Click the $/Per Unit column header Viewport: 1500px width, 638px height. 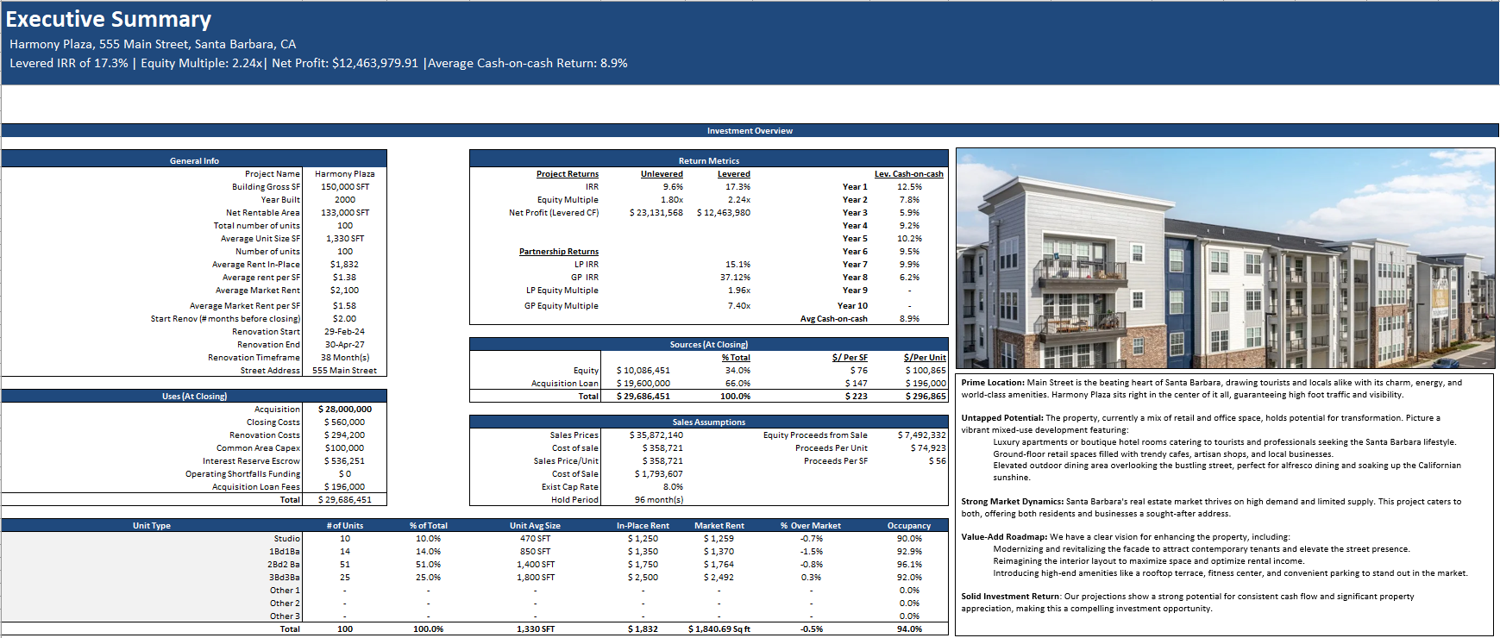coord(925,358)
